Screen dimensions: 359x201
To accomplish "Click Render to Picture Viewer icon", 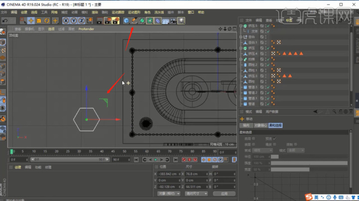I will 108,21.
